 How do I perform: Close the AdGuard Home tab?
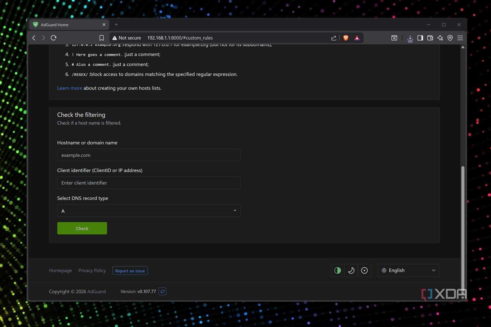coord(104,24)
